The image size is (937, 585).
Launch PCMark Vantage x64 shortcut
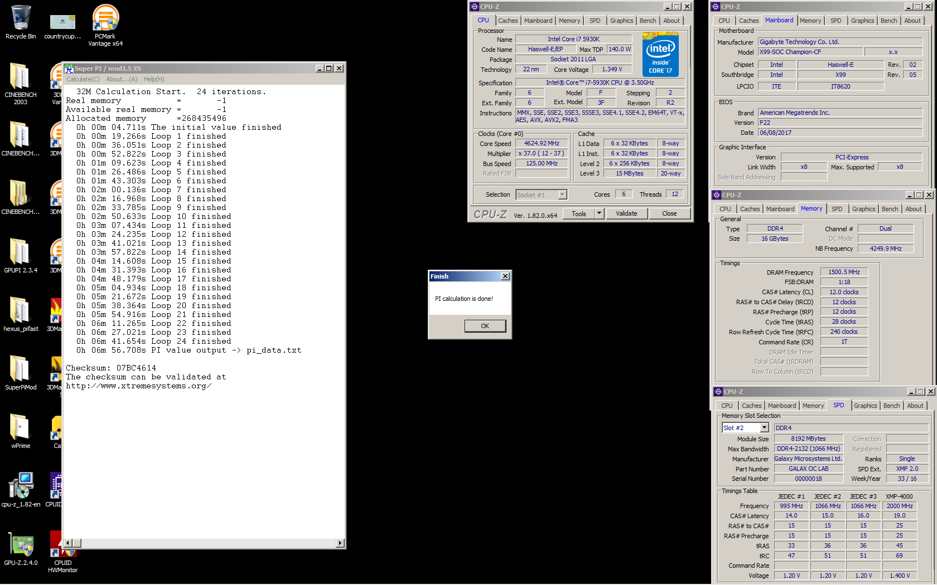pos(105,25)
